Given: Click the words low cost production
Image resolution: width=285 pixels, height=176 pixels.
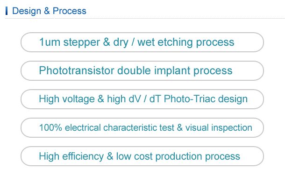Looking at the screenshot, I should (159, 156).
